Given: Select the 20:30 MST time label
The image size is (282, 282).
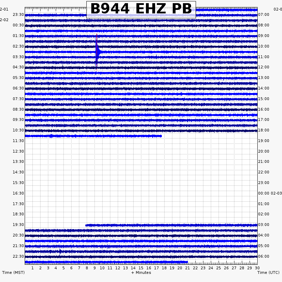Looking at the screenshot, I should (x=18, y=235).
